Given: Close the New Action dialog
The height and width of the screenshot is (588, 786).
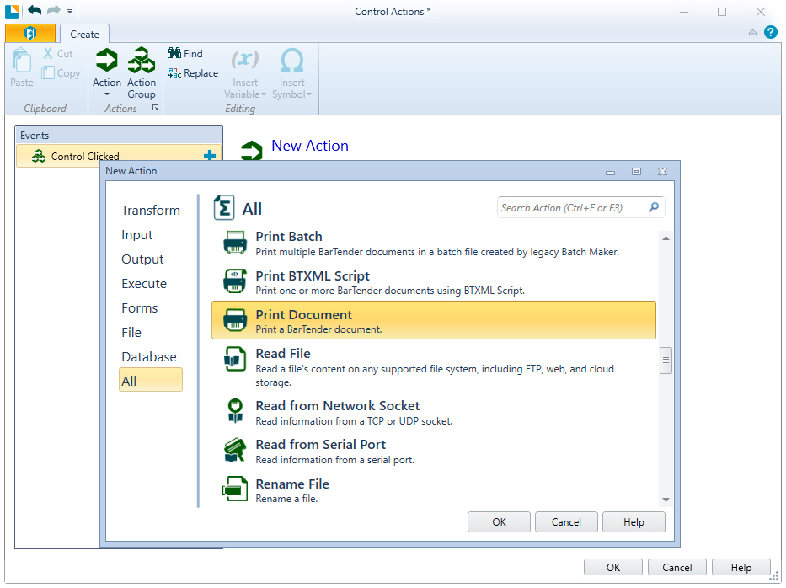Looking at the screenshot, I should (x=662, y=172).
